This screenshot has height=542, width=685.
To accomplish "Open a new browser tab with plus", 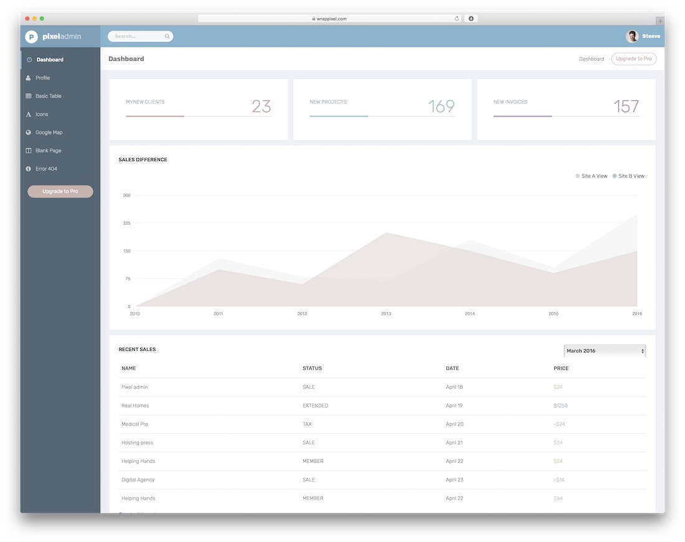I will (x=660, y=21).
